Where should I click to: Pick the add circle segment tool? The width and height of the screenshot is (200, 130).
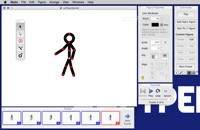[x=21, y=55]
